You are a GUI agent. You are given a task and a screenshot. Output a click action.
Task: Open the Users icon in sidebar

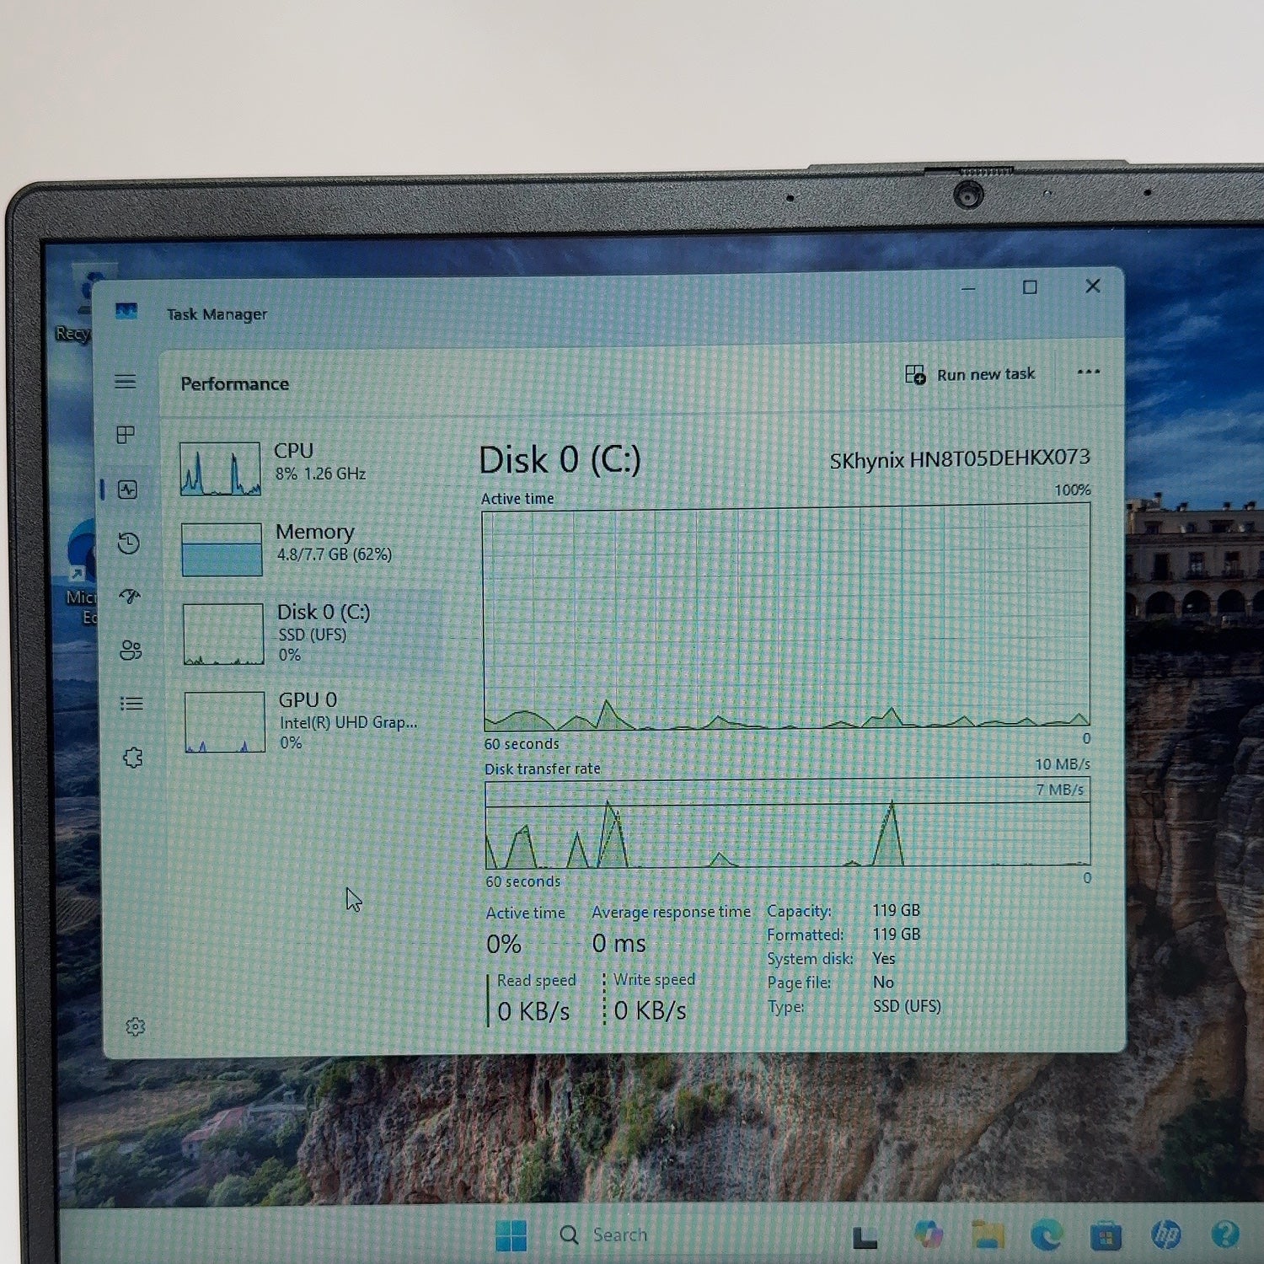pyautogui.click(x=131, y=650)
